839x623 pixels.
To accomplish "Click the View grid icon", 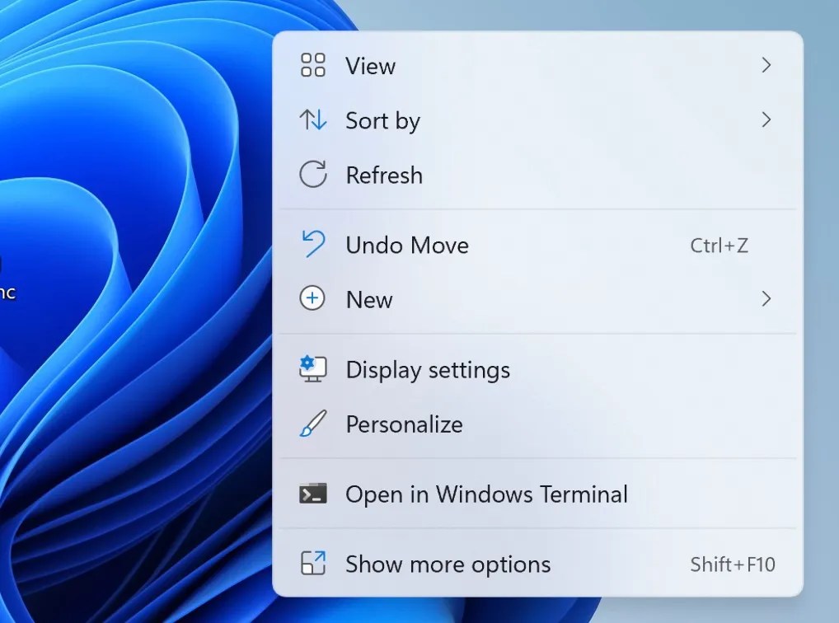I will [x=312, y=65].
